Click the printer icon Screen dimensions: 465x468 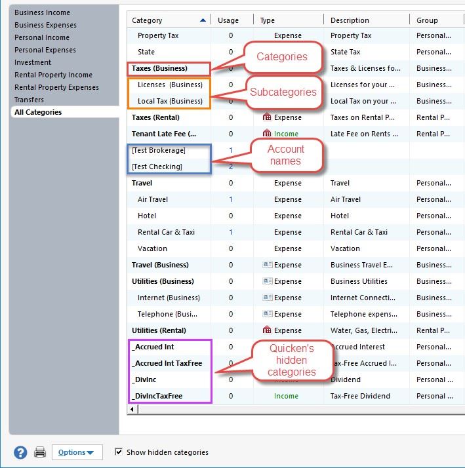[40, 452]
